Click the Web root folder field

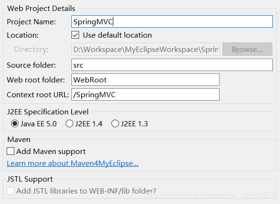[x=145, y=80]
